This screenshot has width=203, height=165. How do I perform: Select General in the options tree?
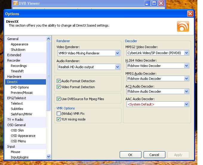pyautogui.click(x=25, y=39)
